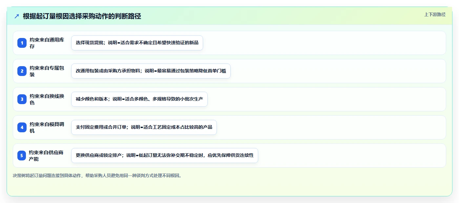Open the 改通用包装或由采购方承担物料 action box

tap(151, 71)
